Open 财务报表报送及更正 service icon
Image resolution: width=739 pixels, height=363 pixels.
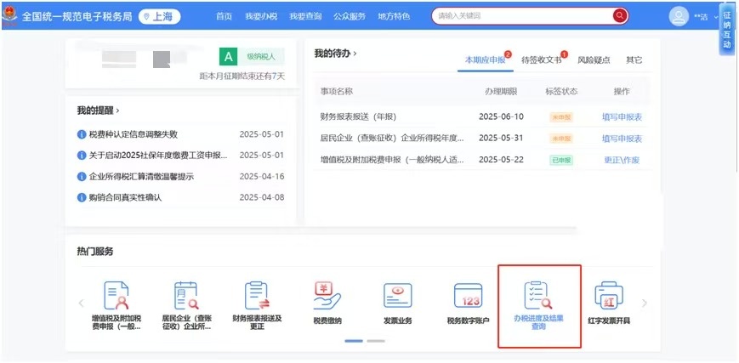(x=257, y=298)
